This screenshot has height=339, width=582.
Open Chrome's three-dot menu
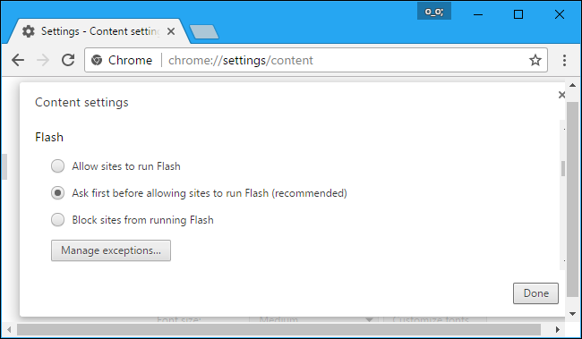point(564,60)
